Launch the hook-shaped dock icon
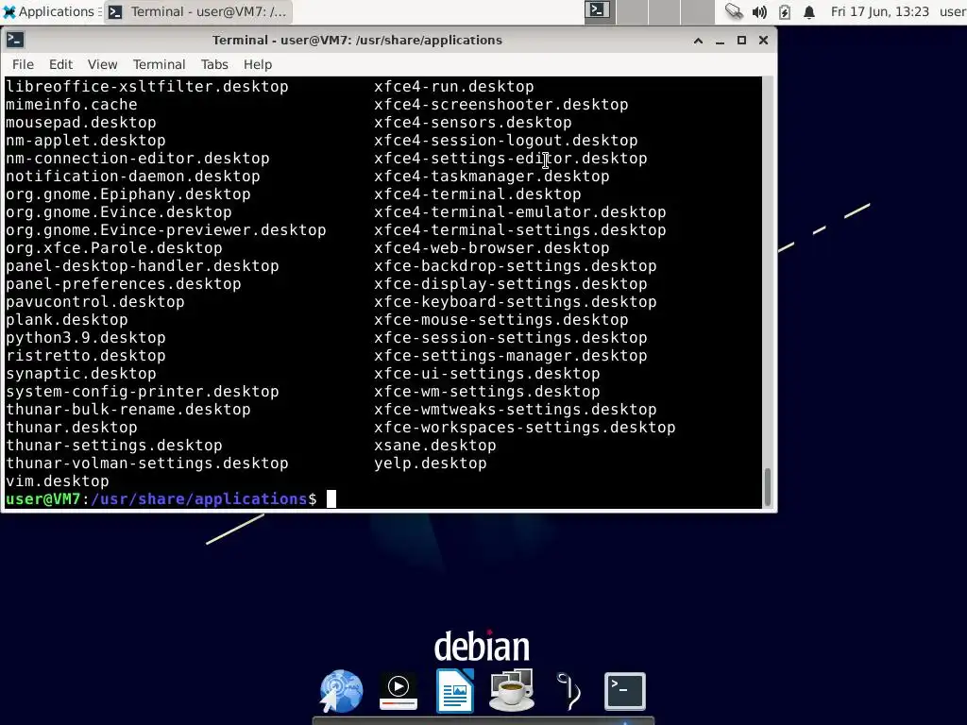 [x=568, y=691]
